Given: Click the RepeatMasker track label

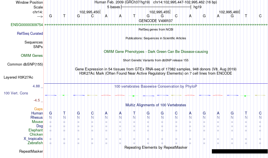Looking at the screenshot, I should [31, 151].
